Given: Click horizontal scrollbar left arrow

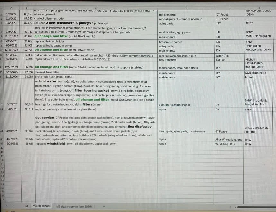Looking at the screenshot, I should click(236, 207).
